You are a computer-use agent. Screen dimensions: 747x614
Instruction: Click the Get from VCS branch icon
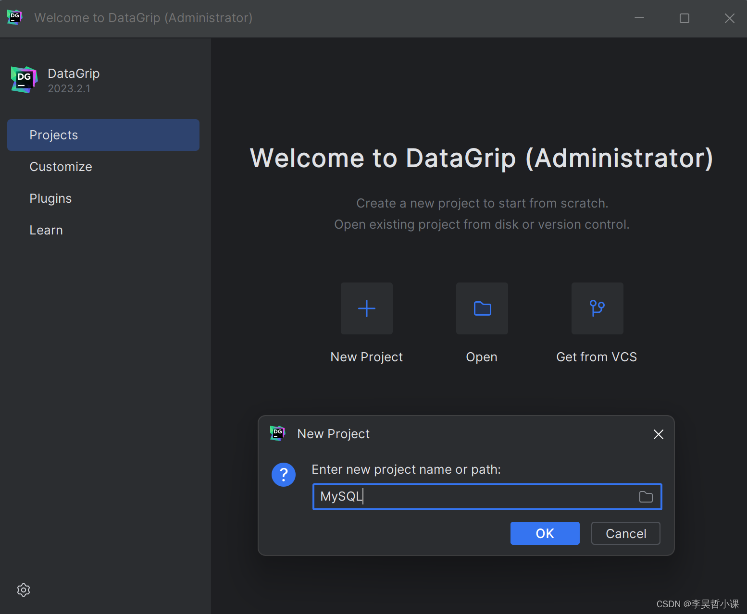coord(598,308)
